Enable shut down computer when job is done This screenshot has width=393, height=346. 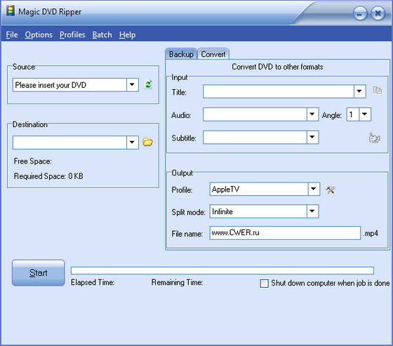264,284
